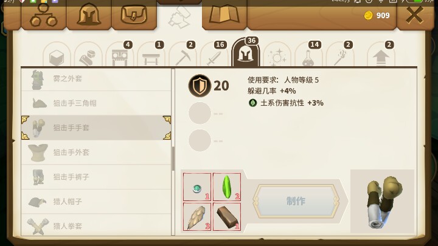Click the brown ingot ingredient slot

click(227, 217)
